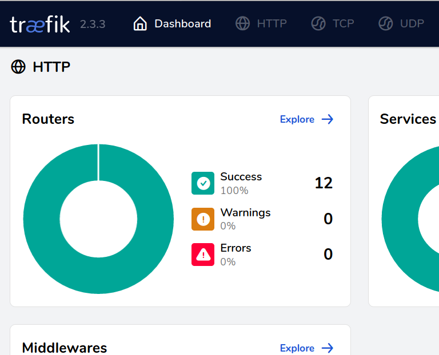The image size is (439, 355).
Task: Click the globe icon beside HTTP heading
Action: 18,67
